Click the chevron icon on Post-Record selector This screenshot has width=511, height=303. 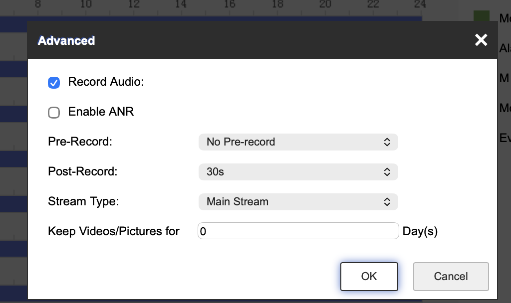[x=387, y=172]
